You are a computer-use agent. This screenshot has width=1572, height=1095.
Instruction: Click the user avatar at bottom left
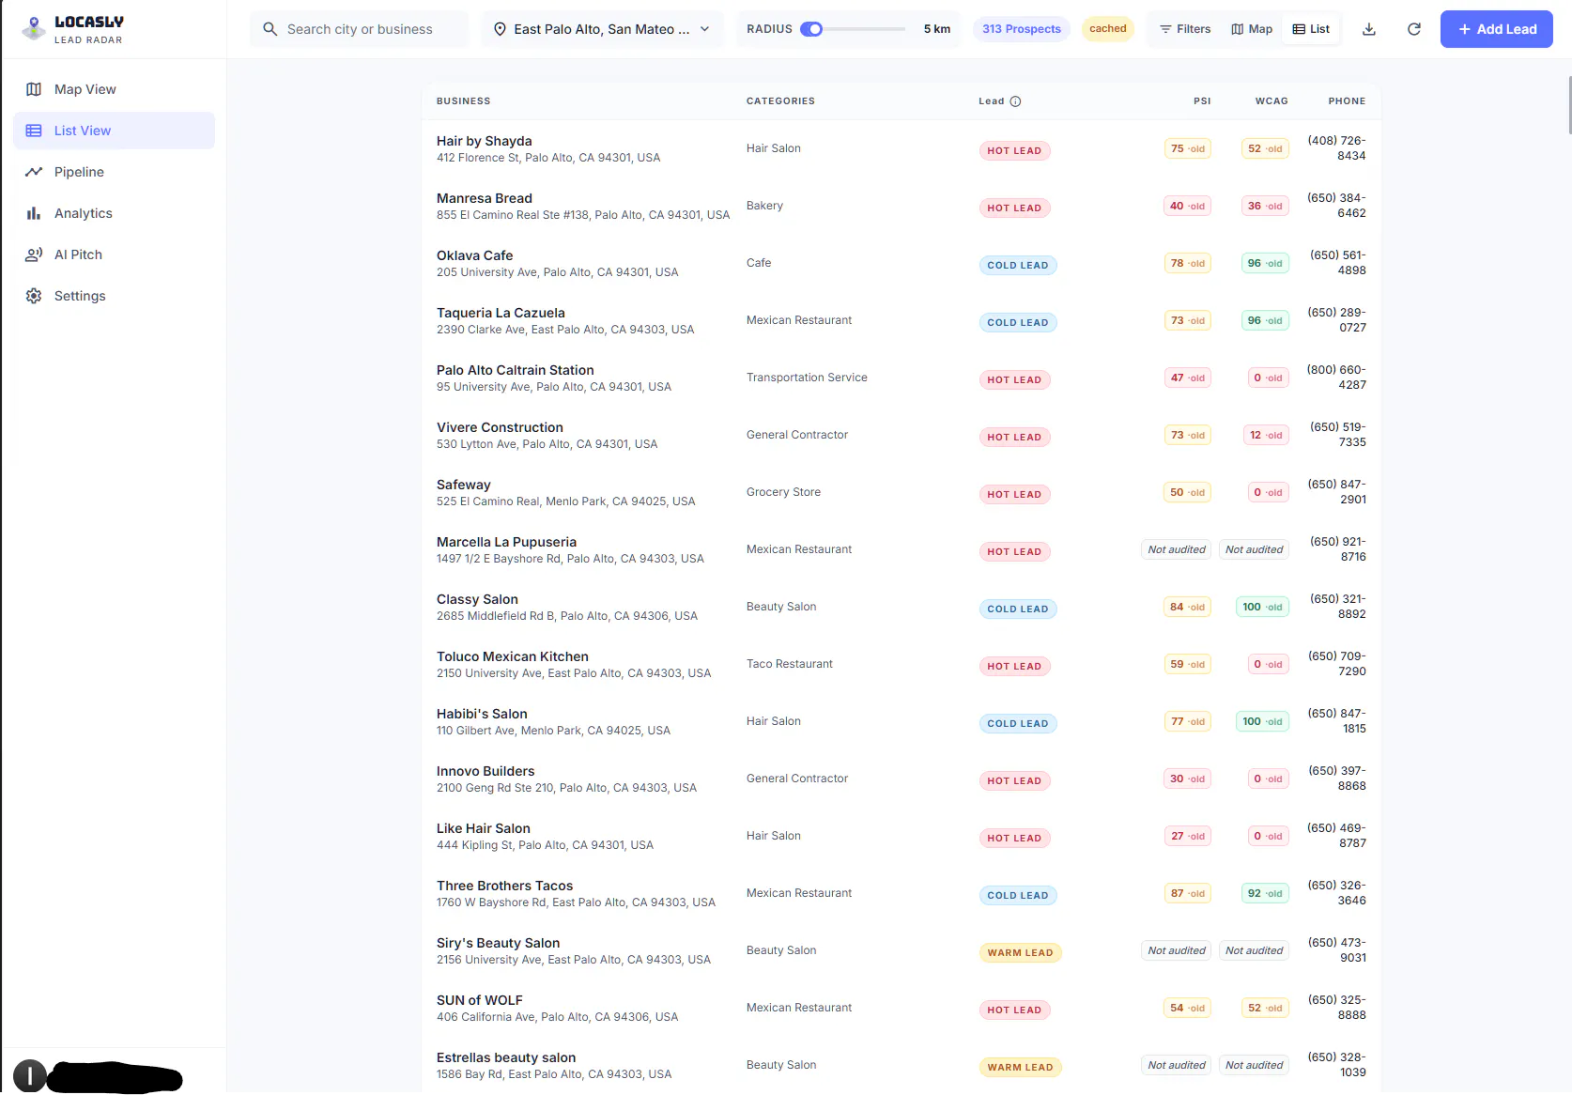point(30,1075)
